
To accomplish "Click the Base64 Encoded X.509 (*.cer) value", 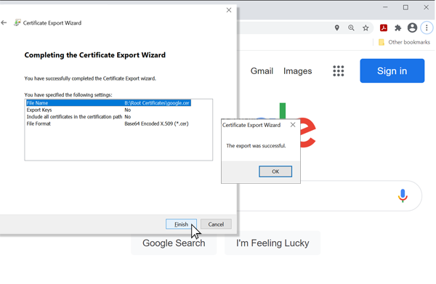I will 156,124.
